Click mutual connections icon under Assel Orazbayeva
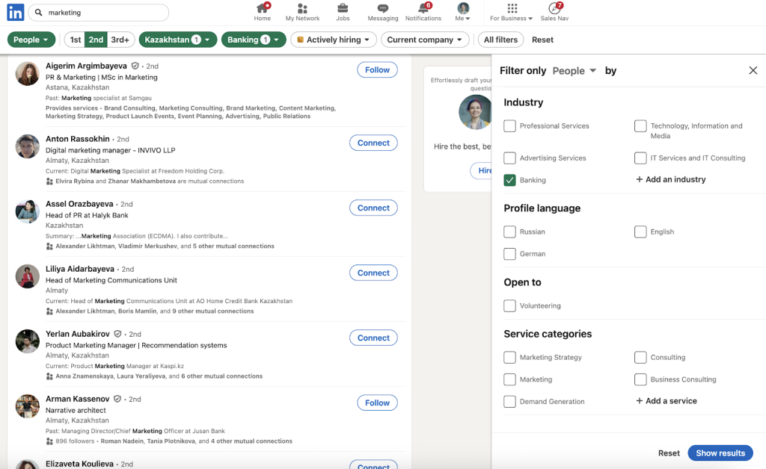 click(49, 246)
